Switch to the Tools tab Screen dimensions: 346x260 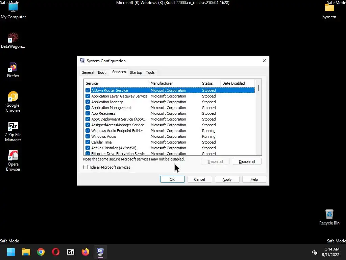(x=150, y=72)
